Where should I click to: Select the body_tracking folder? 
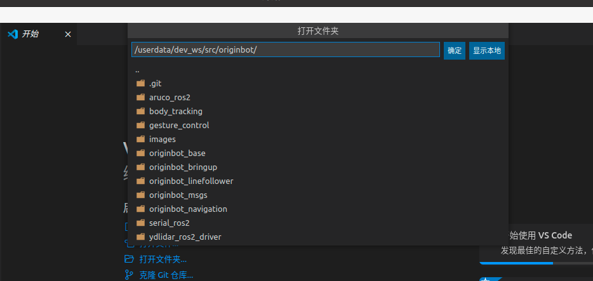(x=175, y=111)
